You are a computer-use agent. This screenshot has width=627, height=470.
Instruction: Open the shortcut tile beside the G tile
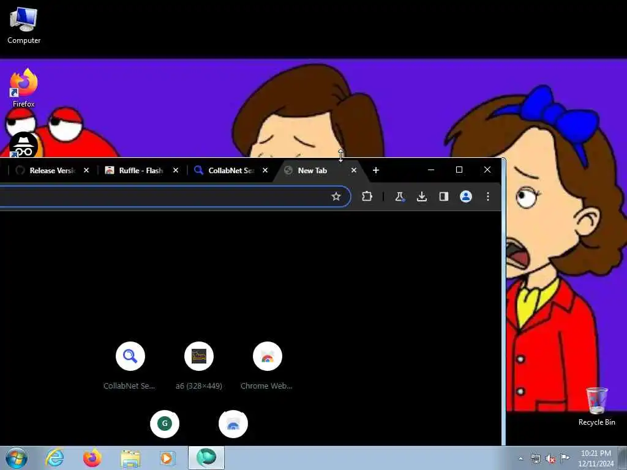(233, 423)
